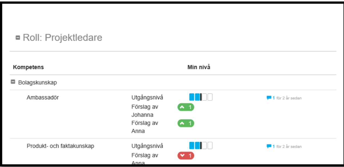The width and height of the screenshot is (344, 167).
Task: Click the Min nivå column header
Action: (199, 67)
